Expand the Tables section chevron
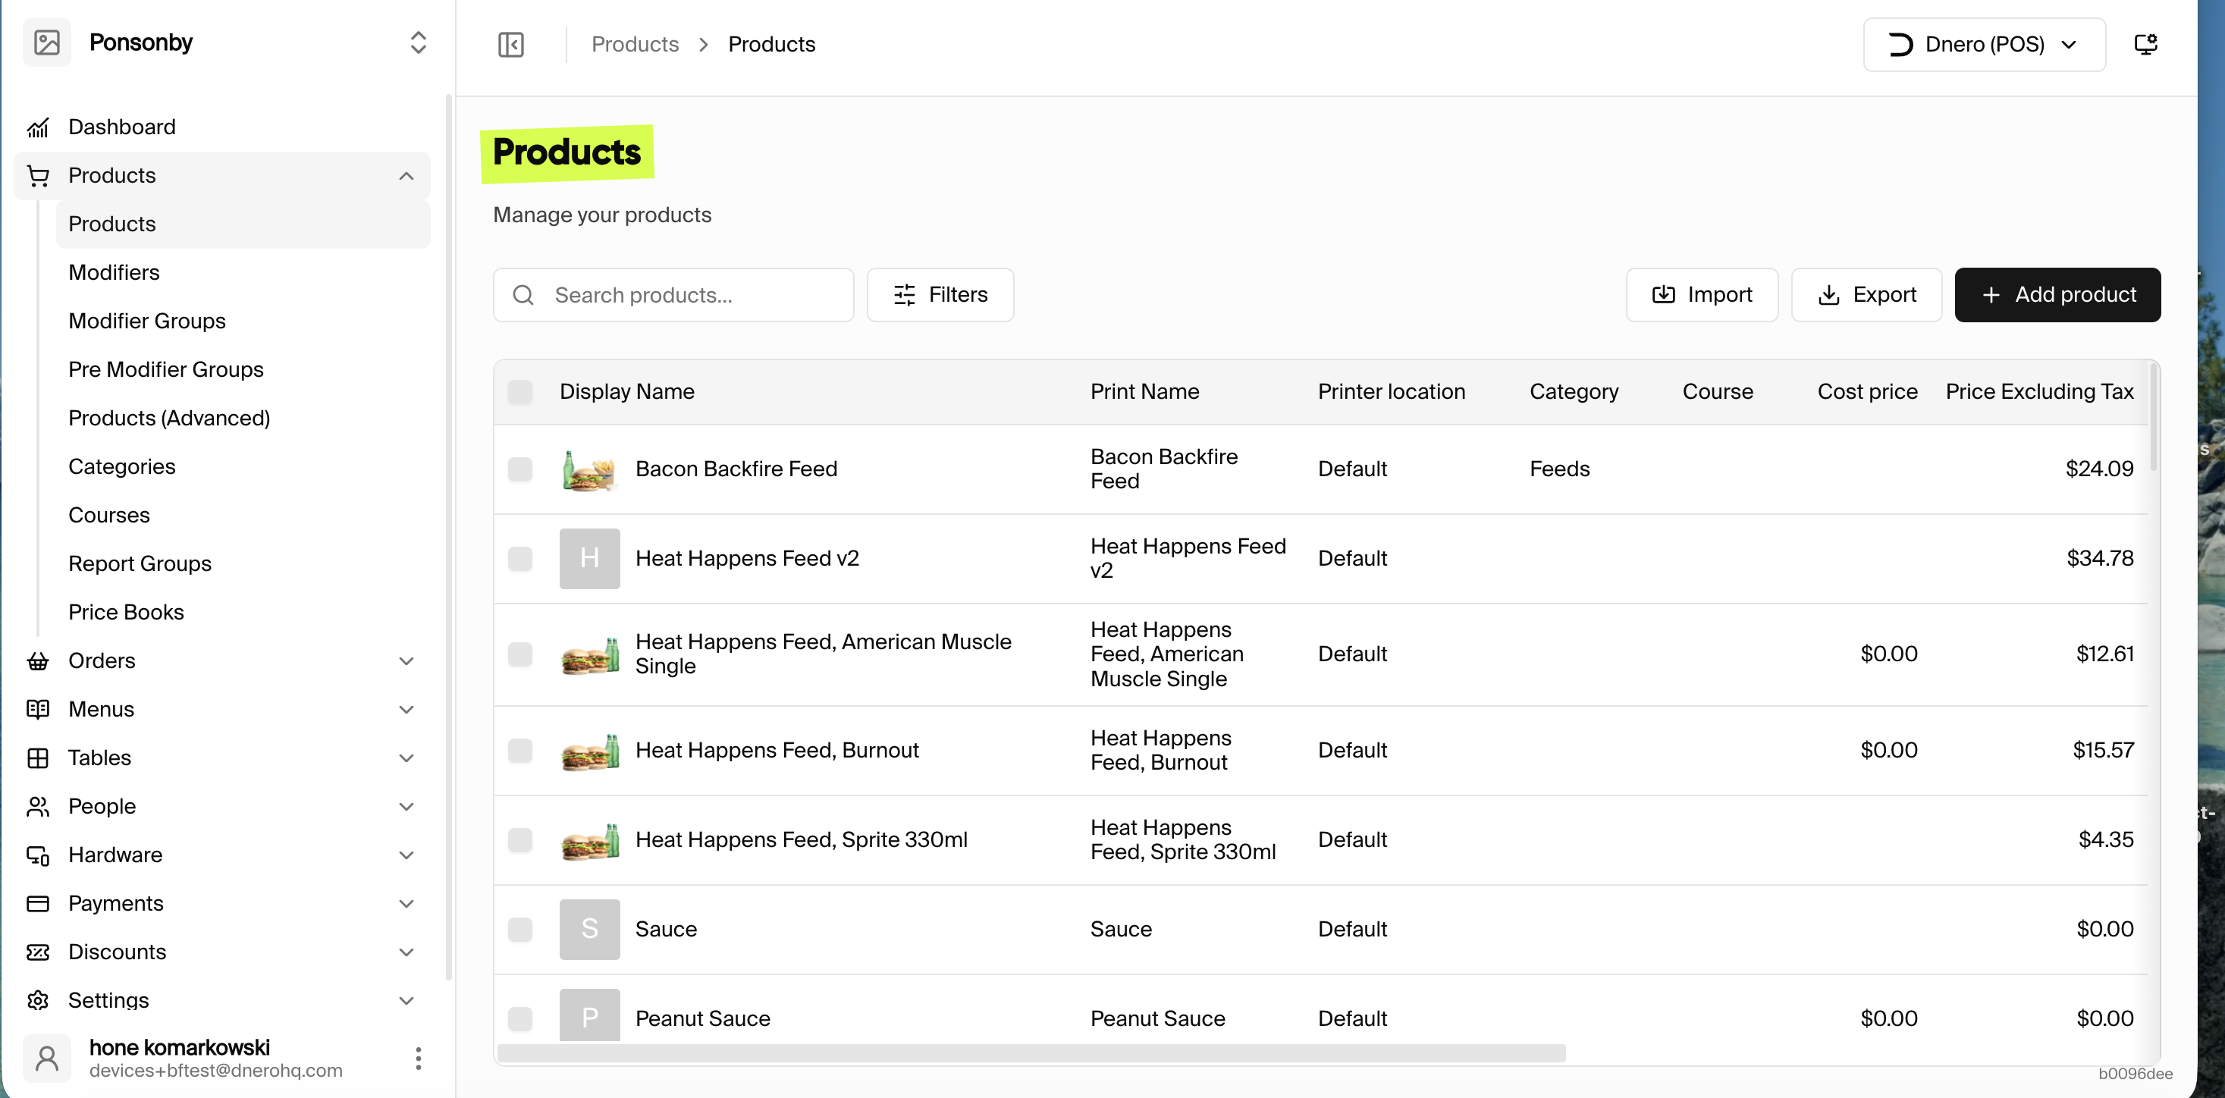 [x=406, y=758]
